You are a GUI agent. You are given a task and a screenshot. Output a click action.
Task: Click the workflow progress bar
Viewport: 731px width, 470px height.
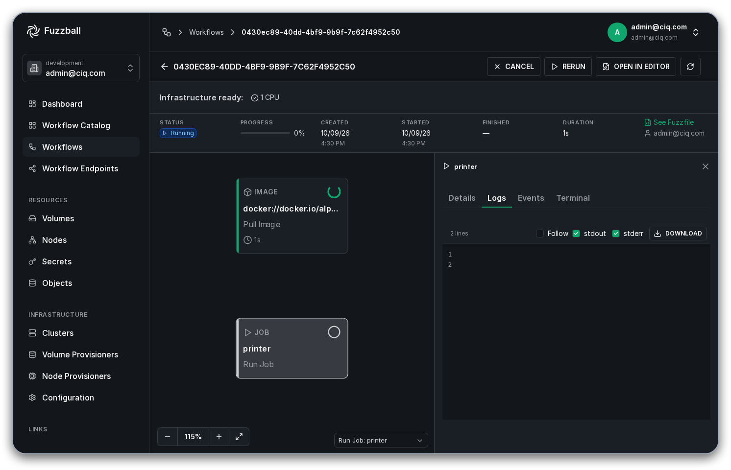coord(265,133)
